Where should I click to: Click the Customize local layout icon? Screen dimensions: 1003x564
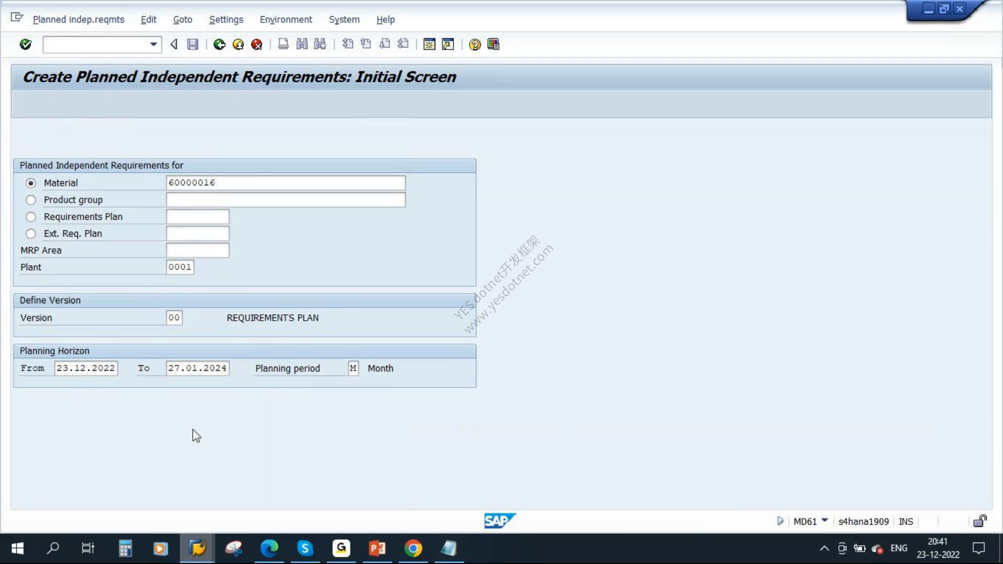click(x=493, y=44)
